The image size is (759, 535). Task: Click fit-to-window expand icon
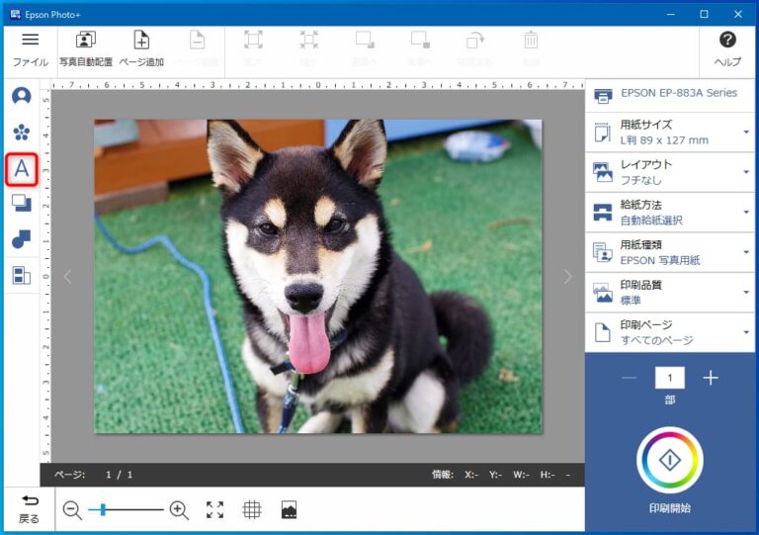click(214, 510)
